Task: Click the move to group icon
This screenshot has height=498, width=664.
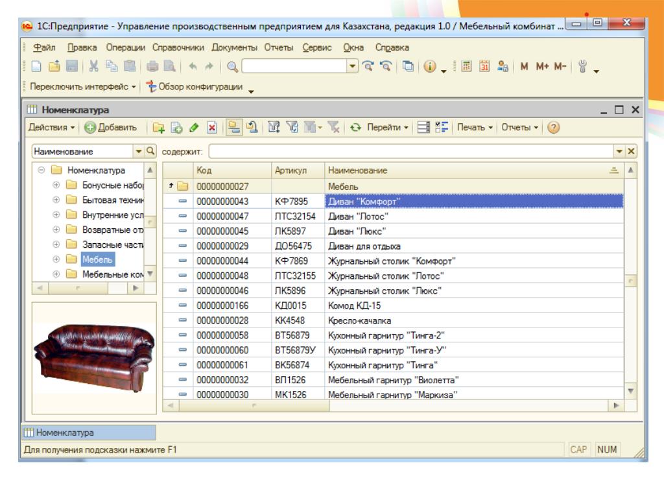Action: pos(252,127)
